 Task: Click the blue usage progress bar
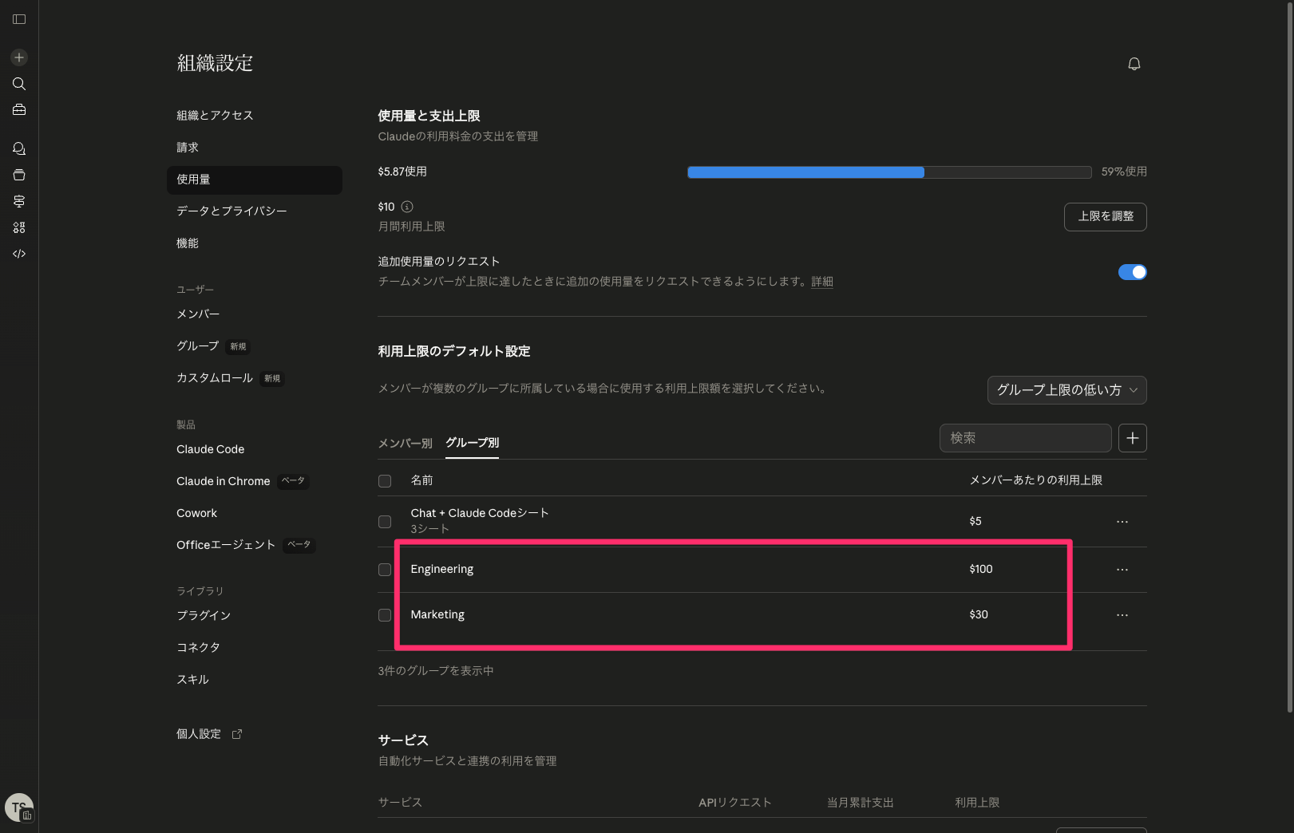point(805,172)
